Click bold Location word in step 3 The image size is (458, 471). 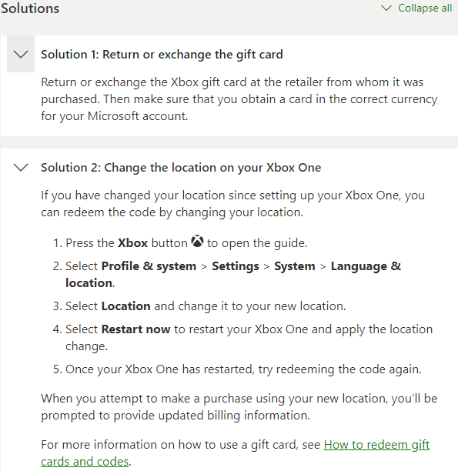pyautogui.click(x=126, y=306)
